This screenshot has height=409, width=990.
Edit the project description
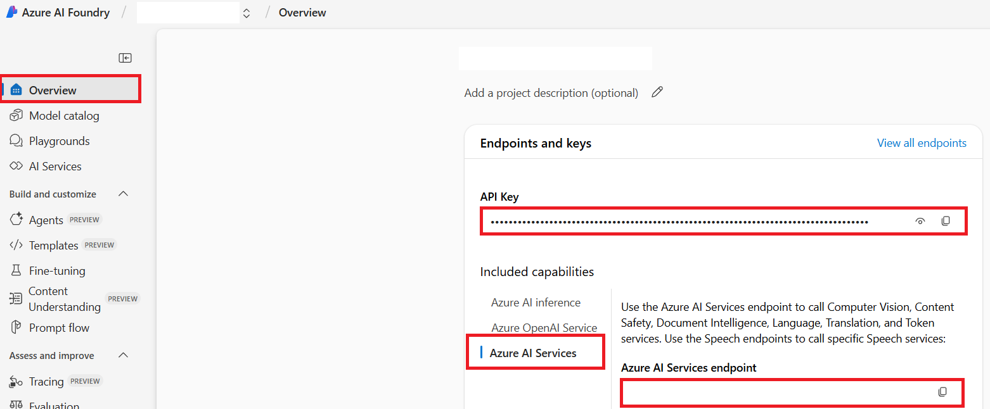pos(657,92)
